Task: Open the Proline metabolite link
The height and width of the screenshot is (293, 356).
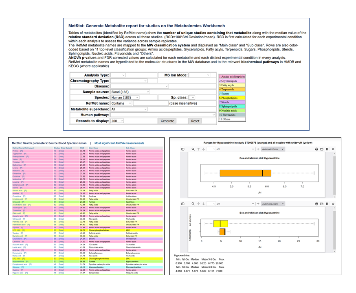Action: 15,151
